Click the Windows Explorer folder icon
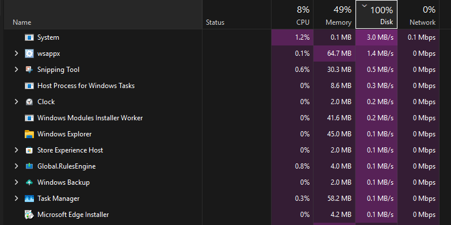Viewport: 451px width, 225px height. point(29,134)
